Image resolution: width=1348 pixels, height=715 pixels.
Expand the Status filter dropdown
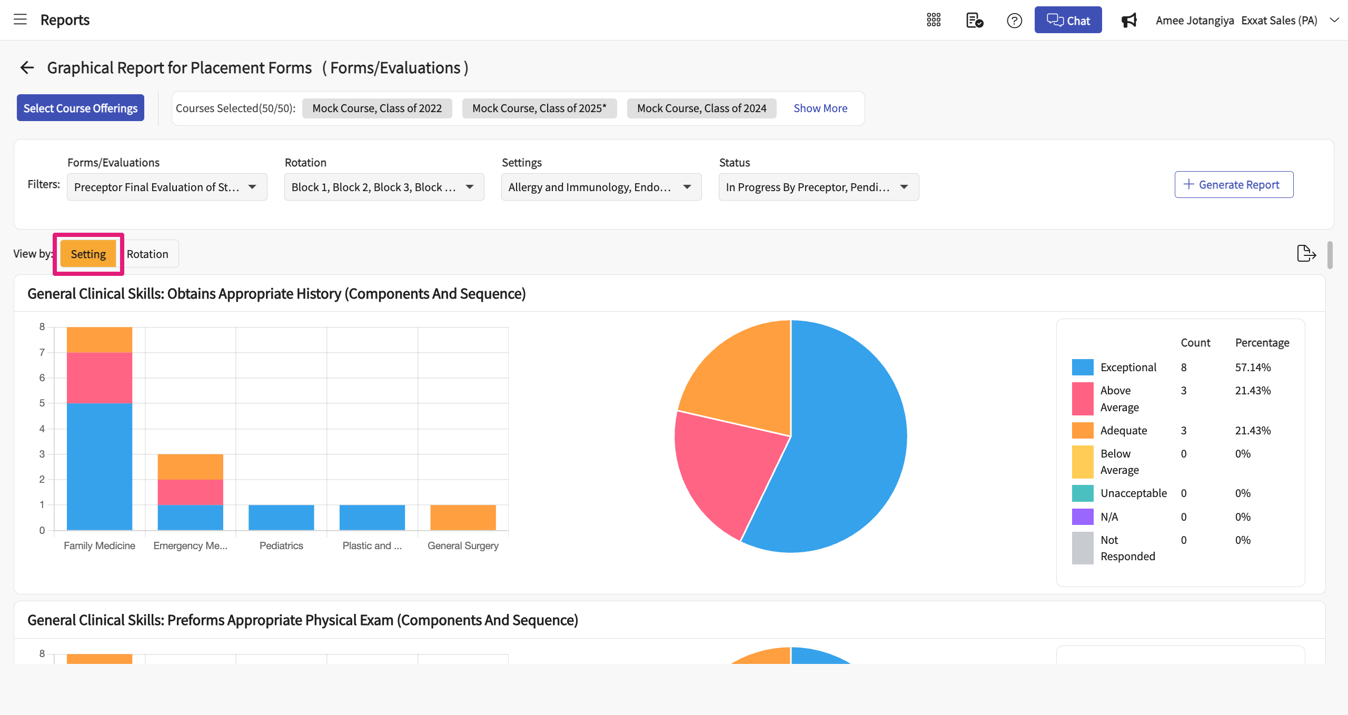coord(818,187)
